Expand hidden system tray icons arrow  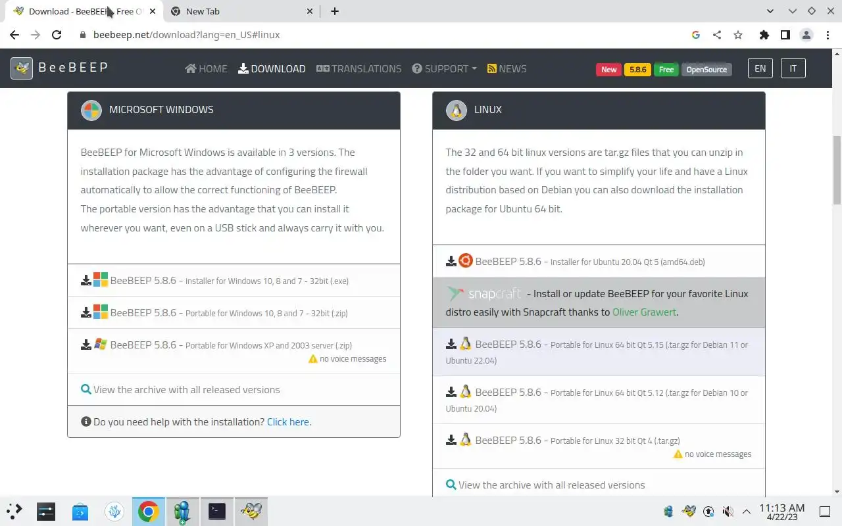747,511
